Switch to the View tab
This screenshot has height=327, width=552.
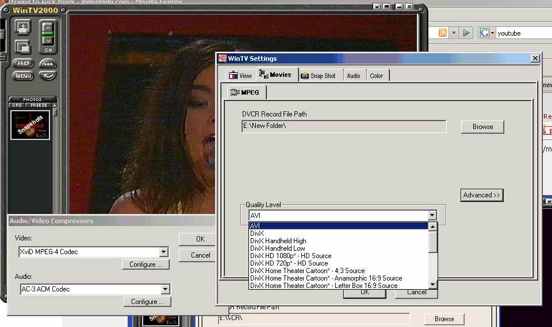[x=240, y=75]
